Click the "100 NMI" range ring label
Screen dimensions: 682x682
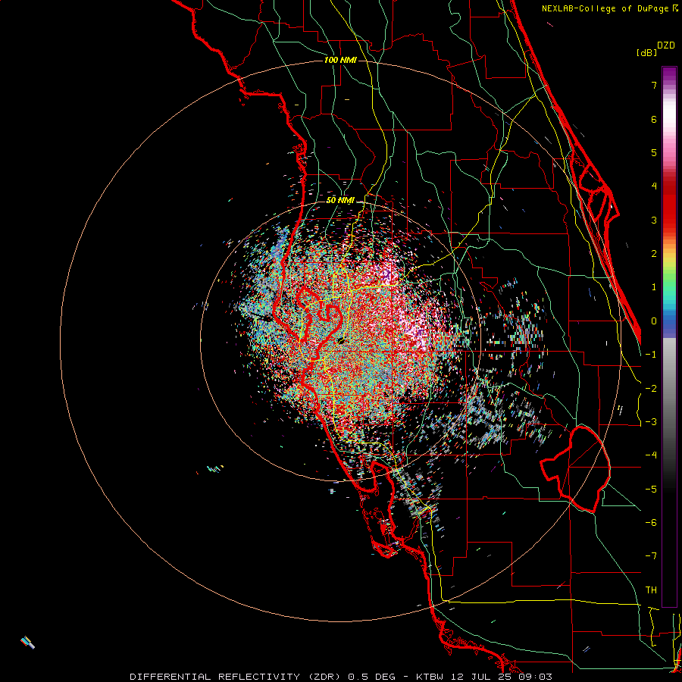coord(340,60)
